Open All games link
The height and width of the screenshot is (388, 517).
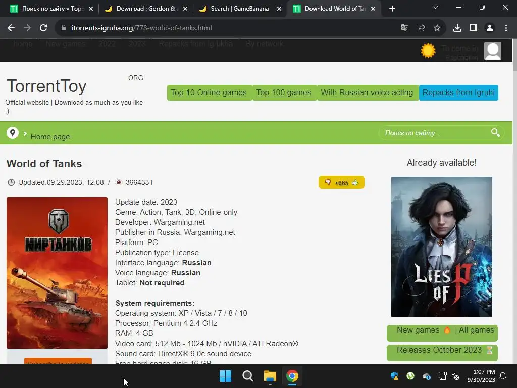[x=477, y=330]
